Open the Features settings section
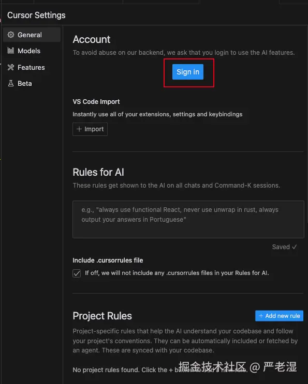The width and height of the screenshot is (308, 384). tap(32, 67)
